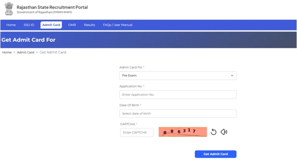The image size is (297, 164).
Task: Click the Application No. input field
Action: coord(178,95)
